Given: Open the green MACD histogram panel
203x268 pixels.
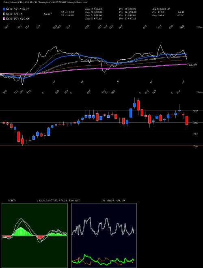Looking at the screenshot, I should (35, 236).
